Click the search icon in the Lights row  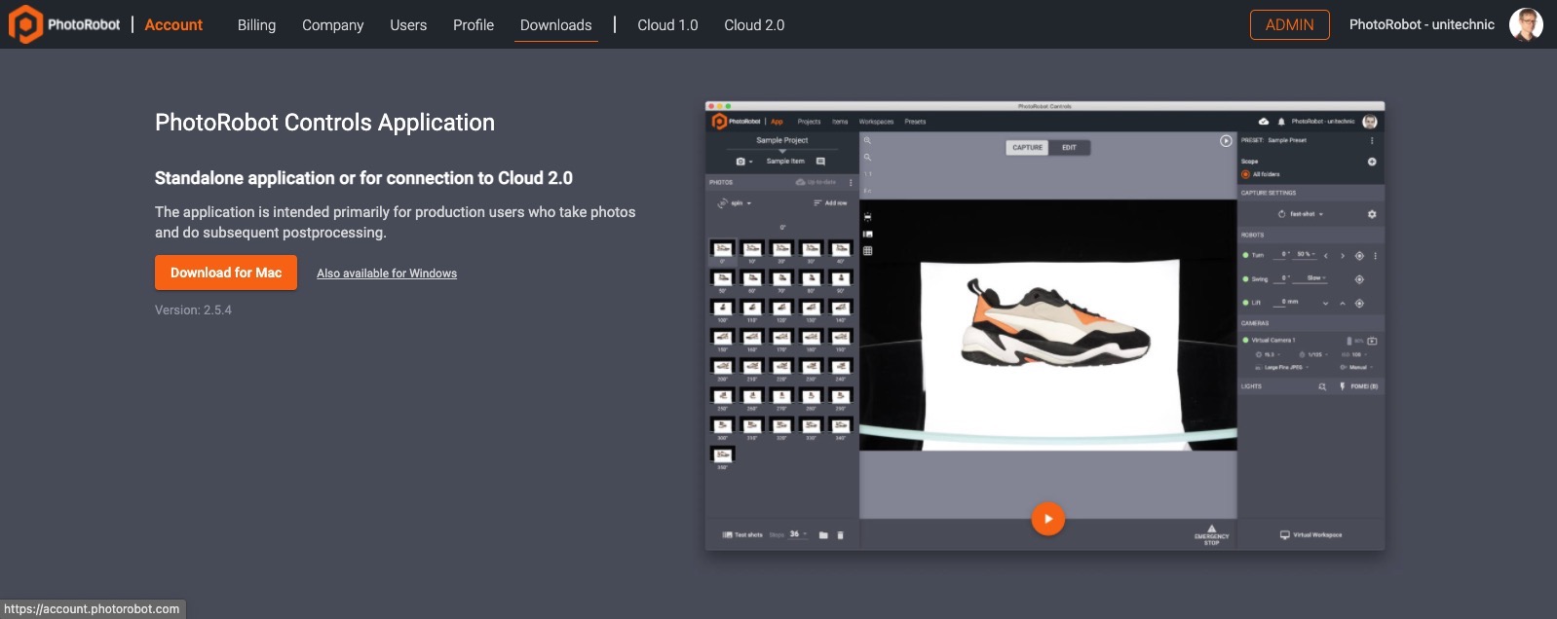(x=1322, y=386)
